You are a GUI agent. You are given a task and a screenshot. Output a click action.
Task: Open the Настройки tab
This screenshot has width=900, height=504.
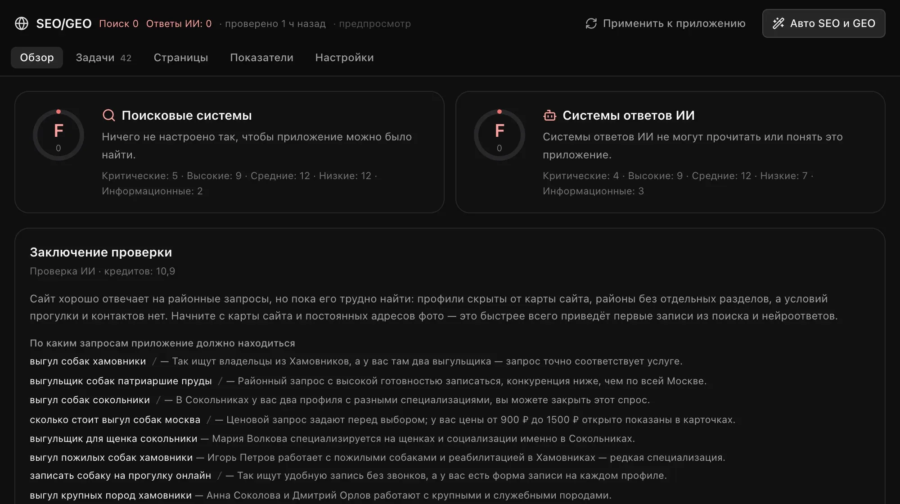coord(344,58)
